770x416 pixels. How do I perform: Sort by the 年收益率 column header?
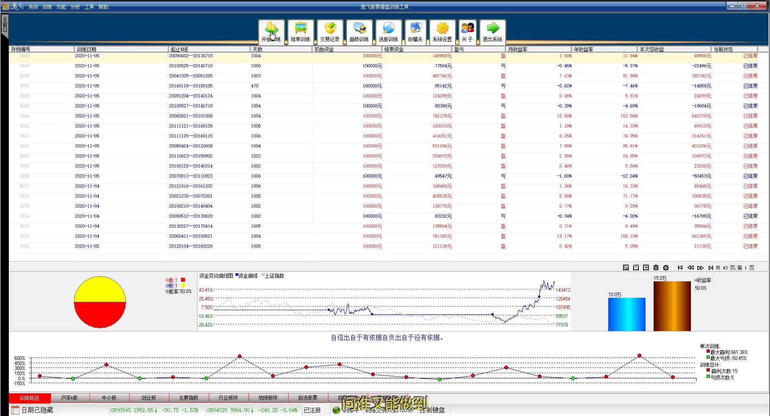(605, 49)
